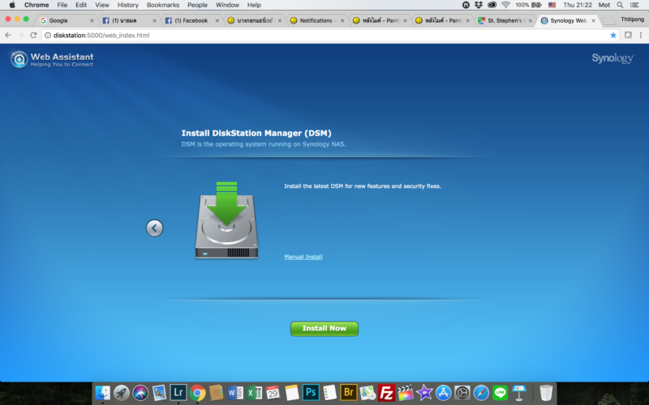Bookmark the page with the star icon
Screen dimensions: 649x405
[x=613, y=35]
